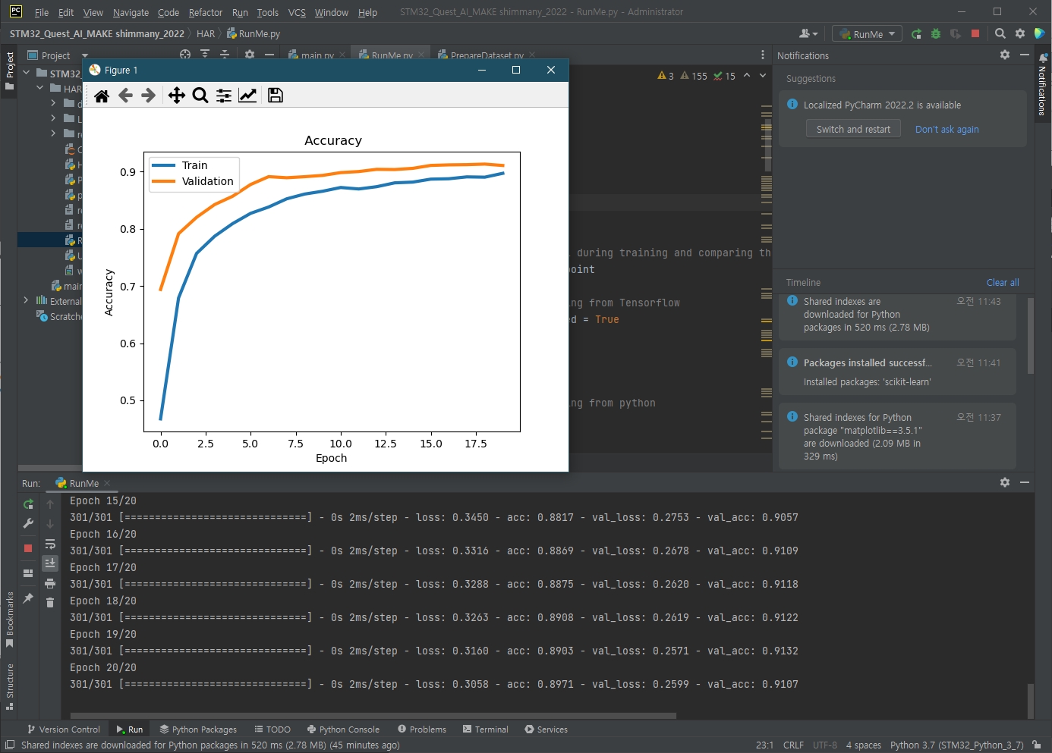Screen dimensions: 1052x753
Task: Click the Debug bug icon in top toolbar
Action: [936, 34]
